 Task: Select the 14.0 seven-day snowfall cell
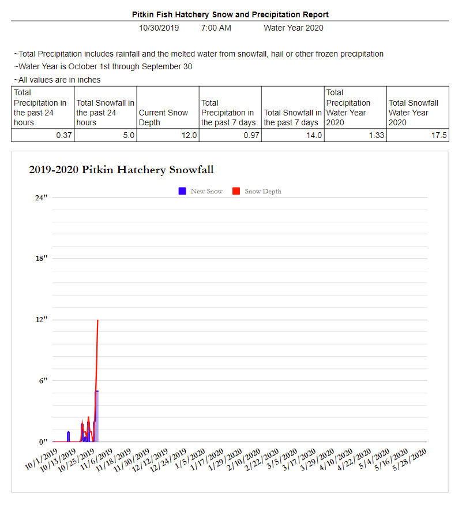292,136
